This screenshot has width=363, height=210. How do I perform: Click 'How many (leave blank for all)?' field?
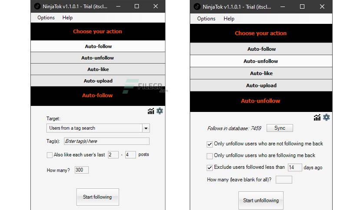pyautogui.click(x=284, y=180)
